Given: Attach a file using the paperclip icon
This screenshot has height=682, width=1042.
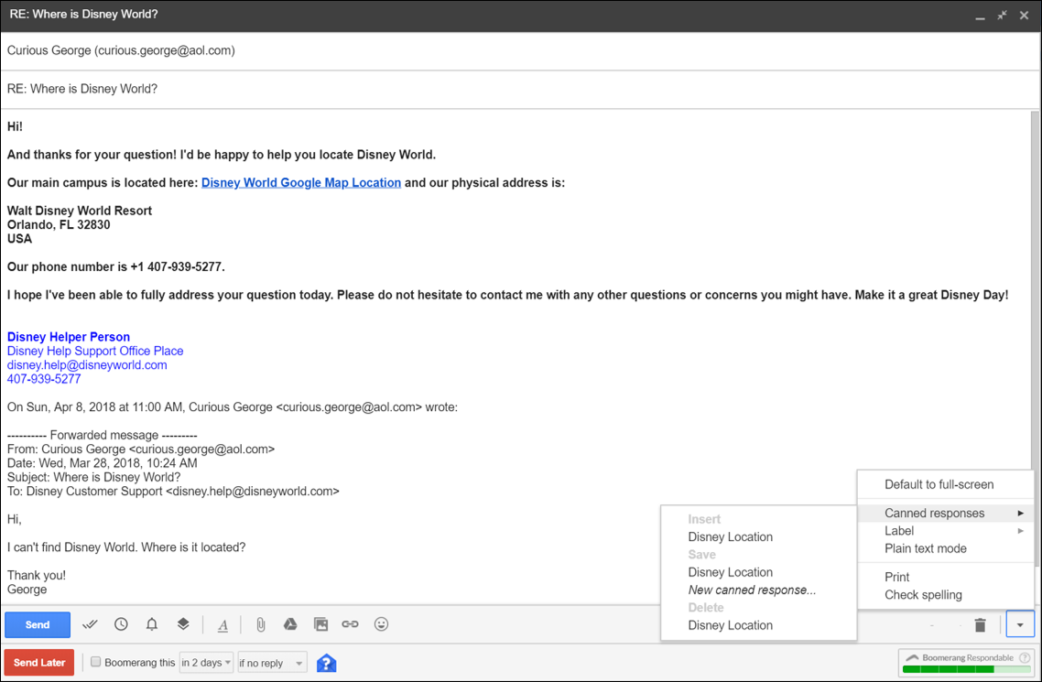Looking at the screenshot, I should click(260, 624).
